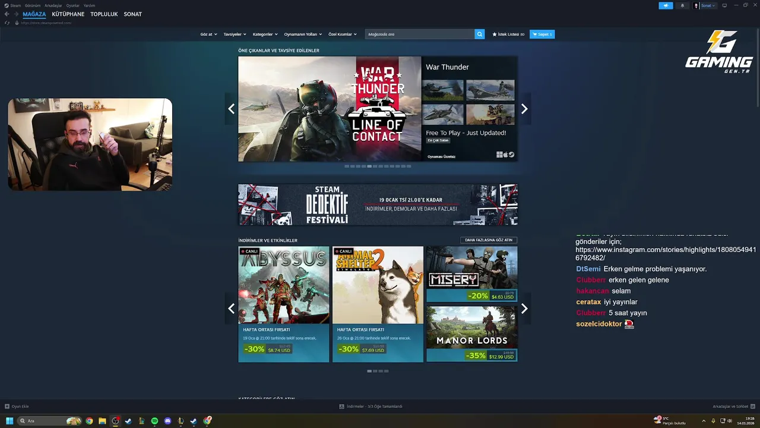Click DAHA FAZLASINA GÖZ ATIN button
This screenshot has height=428, width=760.
489,240
